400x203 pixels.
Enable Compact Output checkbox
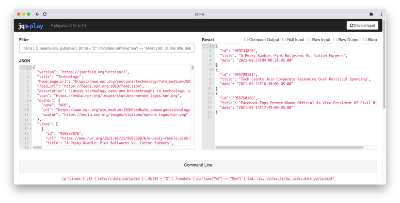coord(246,40)
